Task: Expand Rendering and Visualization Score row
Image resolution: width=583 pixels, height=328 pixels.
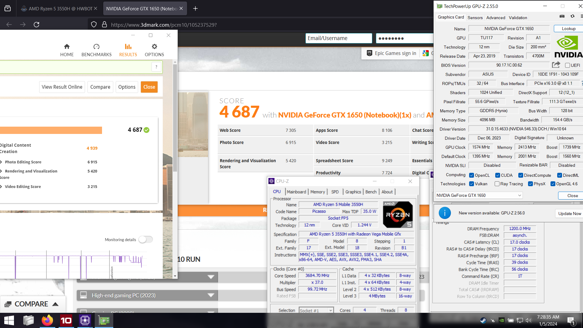Action: [1, 171]
